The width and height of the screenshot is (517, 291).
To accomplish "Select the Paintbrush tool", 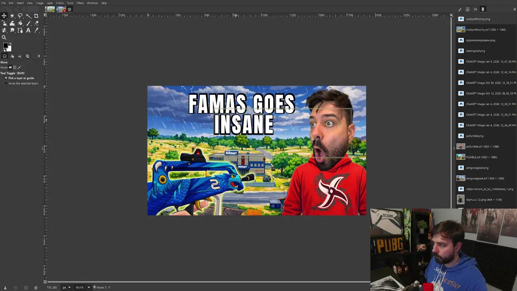I will pos(28,23).
